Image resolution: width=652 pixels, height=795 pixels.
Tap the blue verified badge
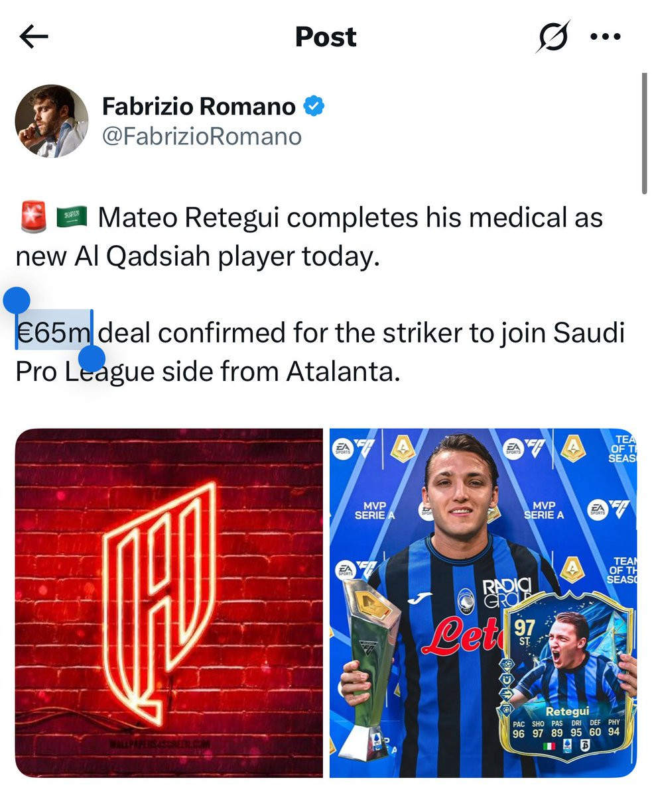point(314,106)
